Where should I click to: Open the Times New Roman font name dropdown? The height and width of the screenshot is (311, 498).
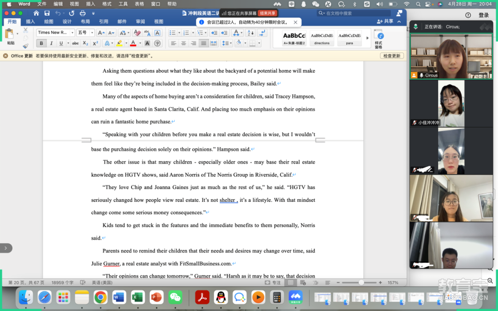pos(72,33)
